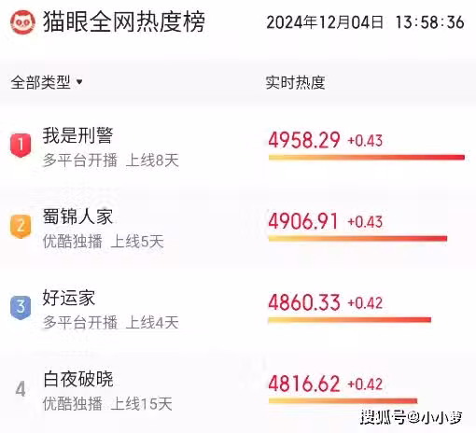
Task: Click the 4958.29 heat bar
Action: pyautogui.click(x=367, y=158)
